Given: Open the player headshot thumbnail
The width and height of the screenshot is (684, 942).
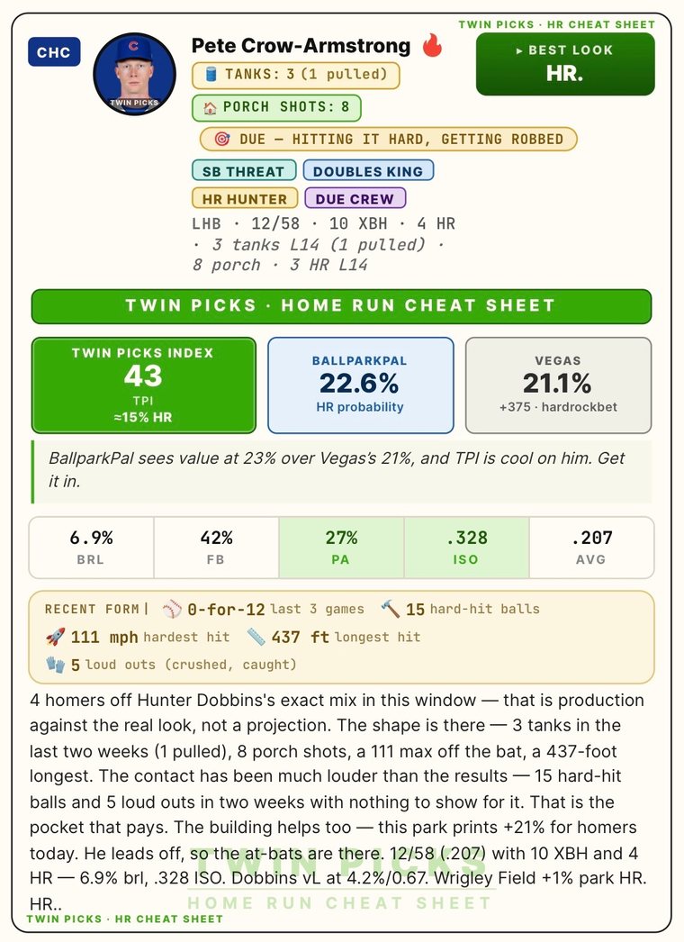Looking at the screenshot, I should [134, 74].
